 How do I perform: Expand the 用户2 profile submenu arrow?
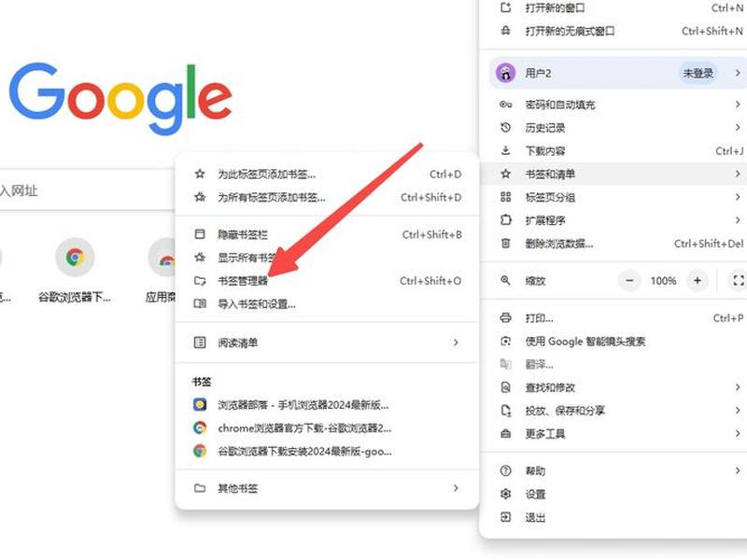tap(738, 74)
